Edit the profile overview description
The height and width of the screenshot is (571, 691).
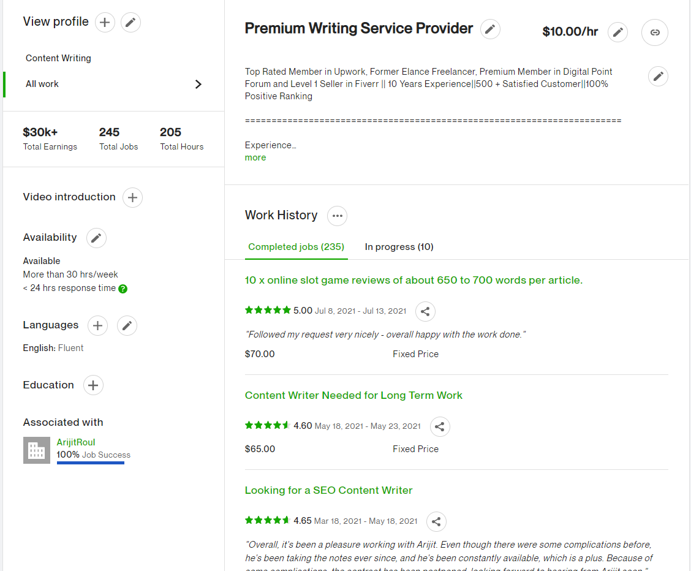coord(658,77)
